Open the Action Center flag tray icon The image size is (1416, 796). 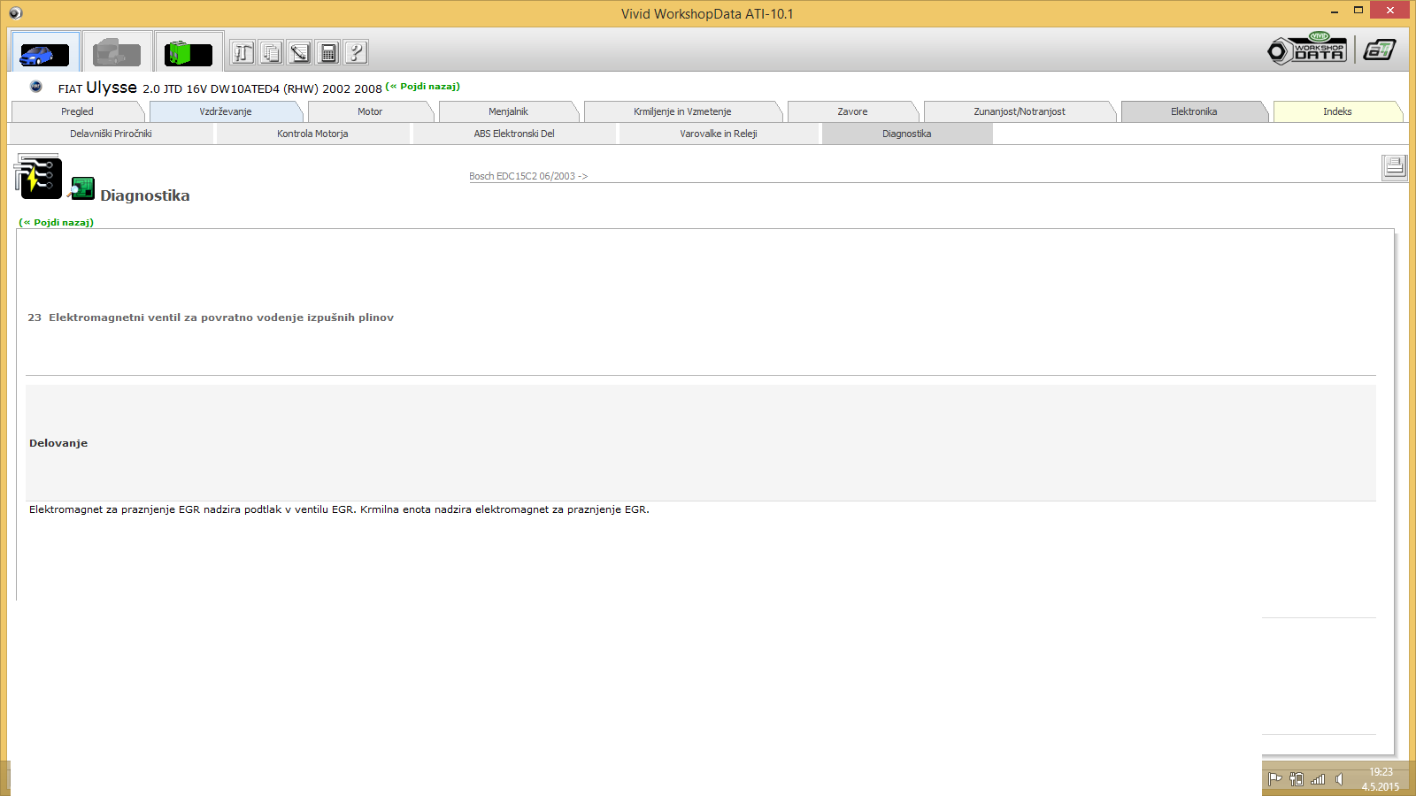tap(1274, 779)
